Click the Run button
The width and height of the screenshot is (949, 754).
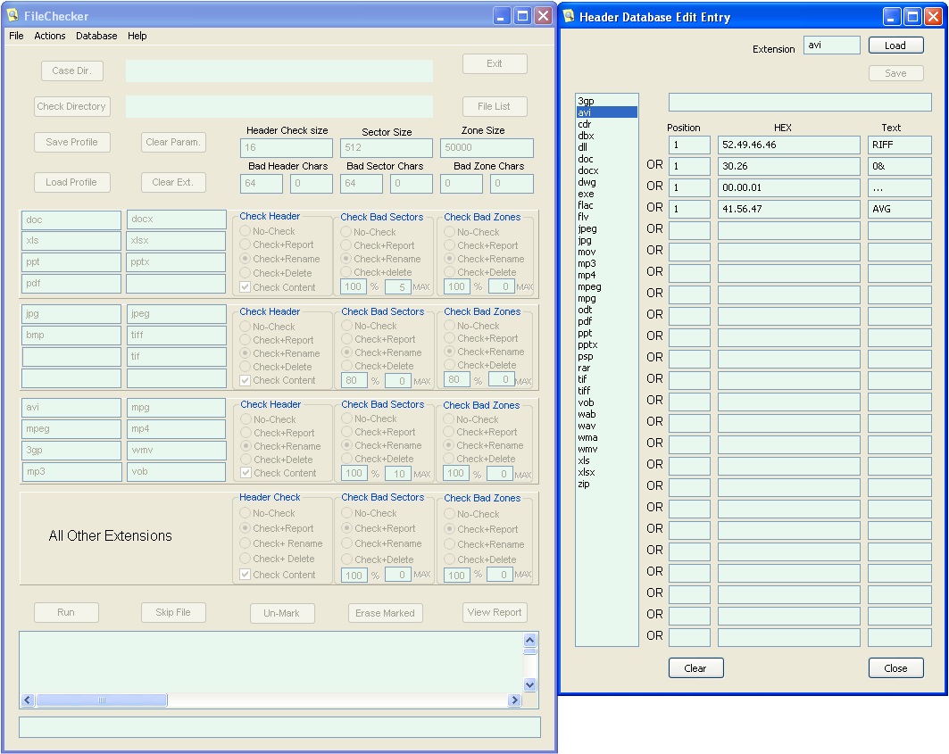coord(66,612)
